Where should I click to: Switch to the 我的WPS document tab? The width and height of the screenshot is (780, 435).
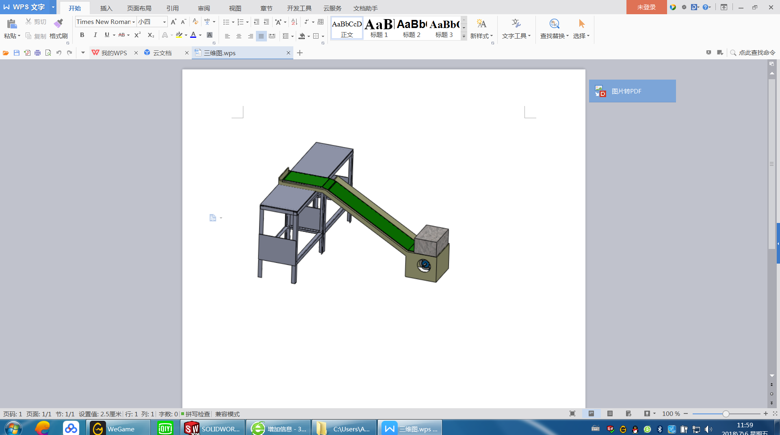[114, 53]
